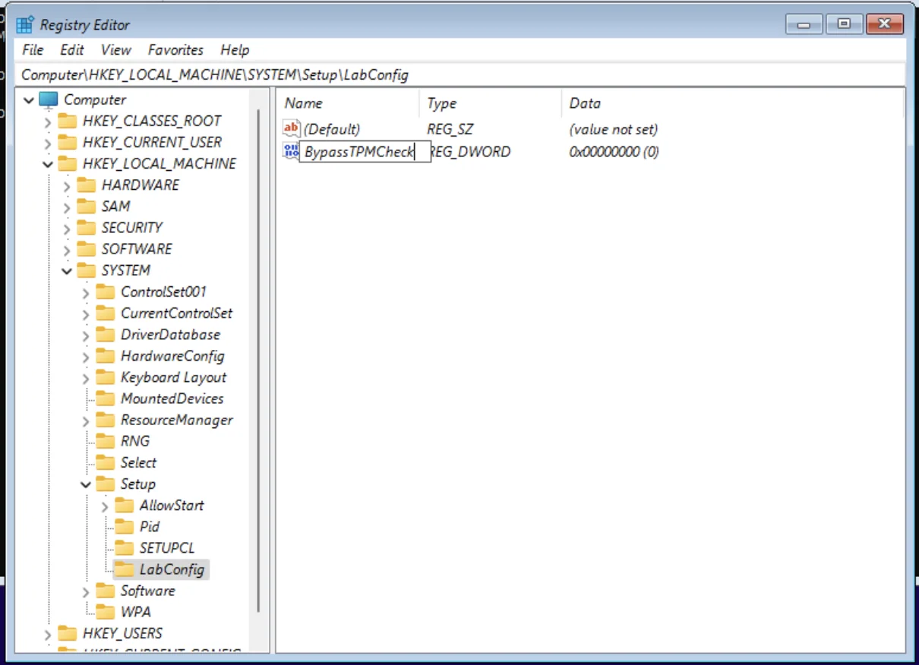Select the Keyboard Layout key
919x665 pixels.
click(x=173, y=377)
